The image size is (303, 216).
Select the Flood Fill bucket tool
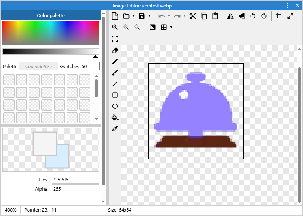click(x=115, y=117)
